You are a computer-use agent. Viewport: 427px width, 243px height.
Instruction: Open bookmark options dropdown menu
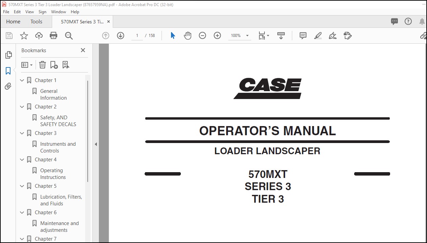tap(27, 65)
